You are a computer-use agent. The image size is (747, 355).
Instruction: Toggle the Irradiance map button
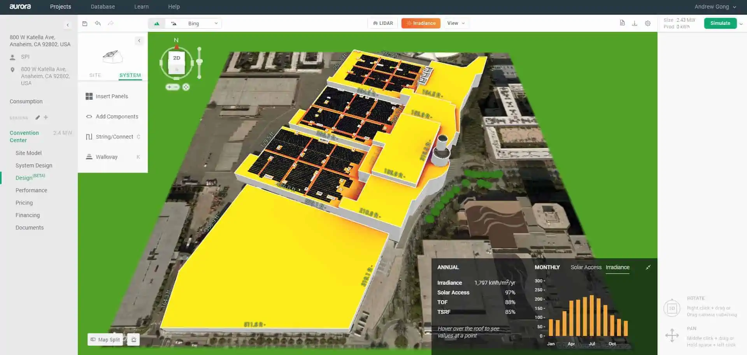[x=421, y=23]
